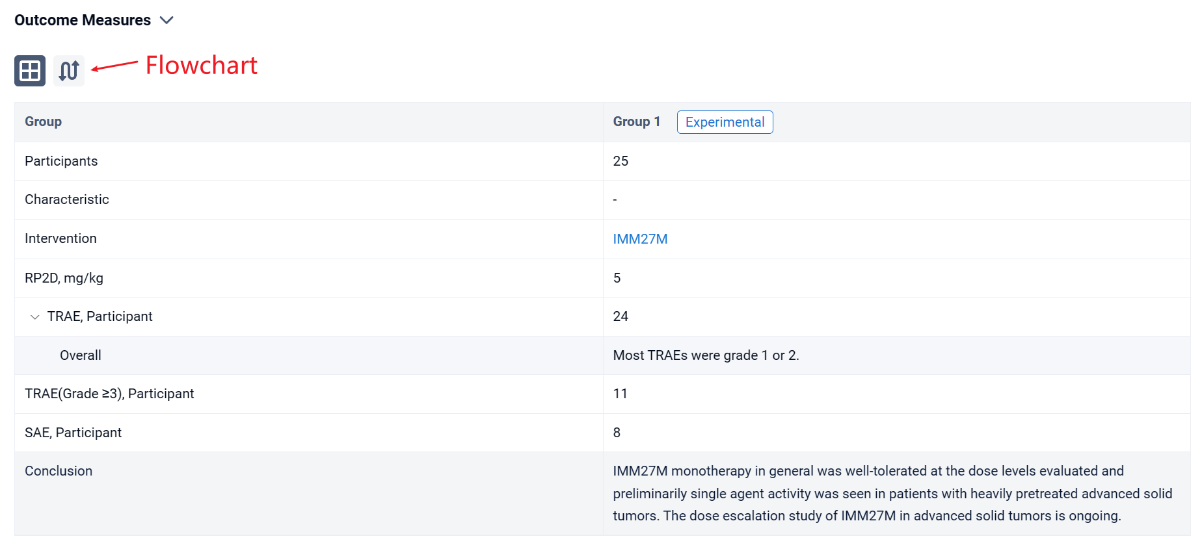Viewport: 1202px width, 547px height.
Task: Select the Overall sub-row
Action: [x=81, y=355]
